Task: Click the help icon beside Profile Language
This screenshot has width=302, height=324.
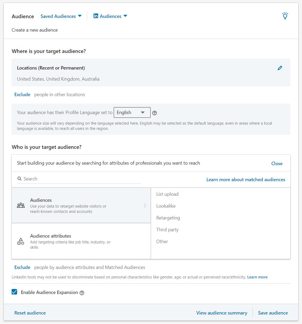Action: (x=155, y=113)
